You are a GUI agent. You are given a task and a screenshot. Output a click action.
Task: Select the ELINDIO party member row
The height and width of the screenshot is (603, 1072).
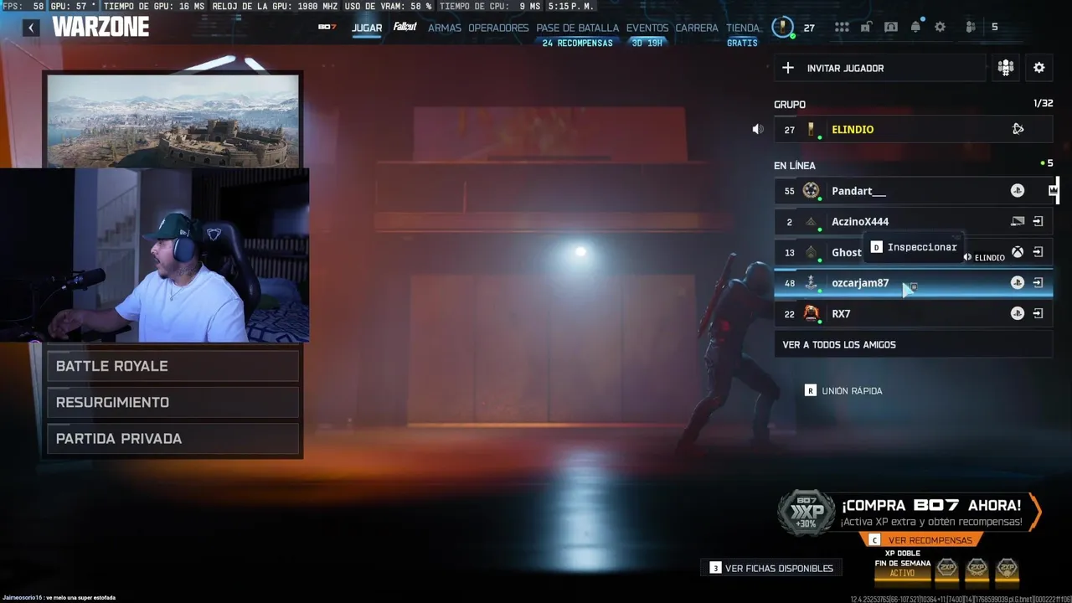(x=913, y=129)
